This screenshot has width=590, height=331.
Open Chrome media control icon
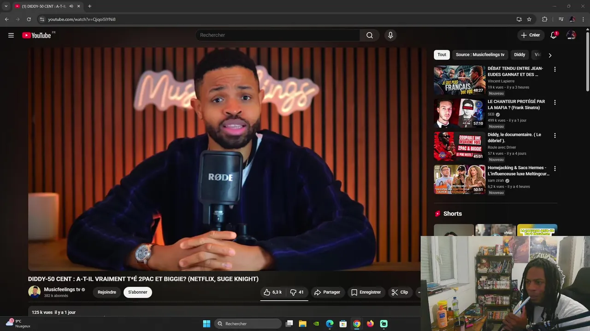[x=560, y=19]
